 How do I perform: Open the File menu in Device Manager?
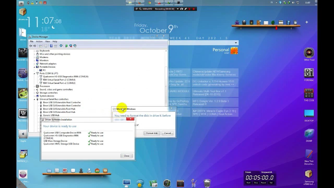tap(32, 41)
